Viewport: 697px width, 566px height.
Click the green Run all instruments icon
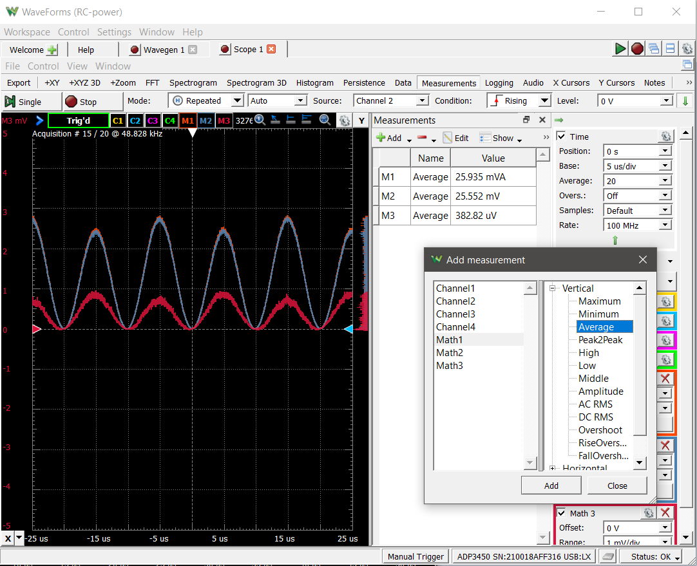[x=620, y=48]
